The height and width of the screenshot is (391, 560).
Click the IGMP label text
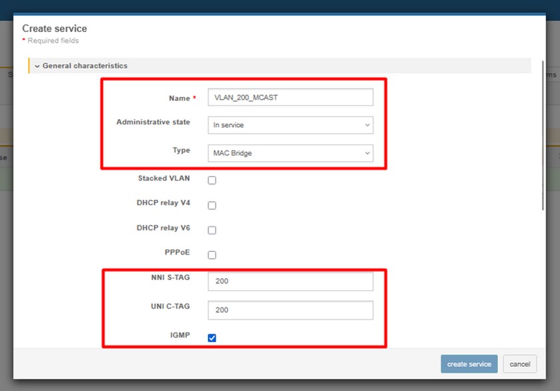coord(180,335)
